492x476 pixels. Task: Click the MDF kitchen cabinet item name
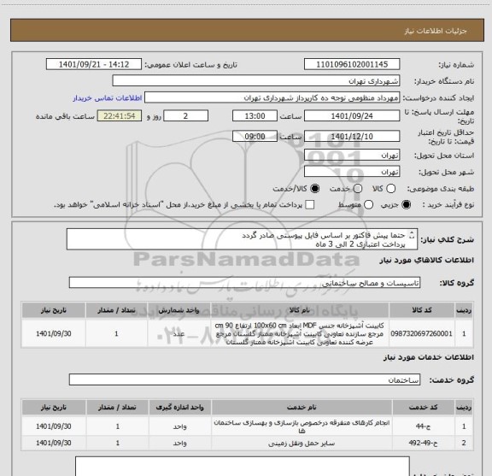point(299,333)
